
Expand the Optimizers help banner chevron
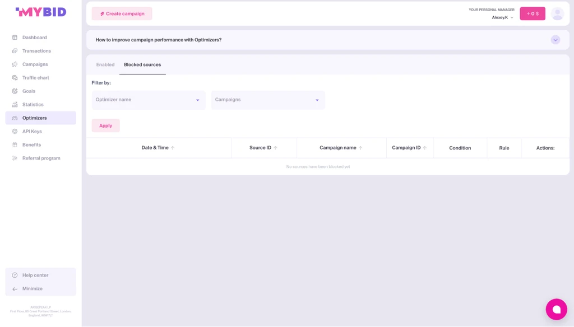[x=556, y=40]
